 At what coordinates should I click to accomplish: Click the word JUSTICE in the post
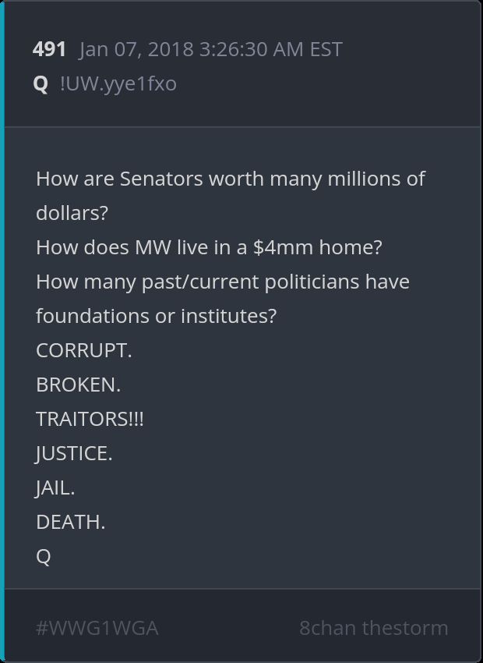pos(74,453)
